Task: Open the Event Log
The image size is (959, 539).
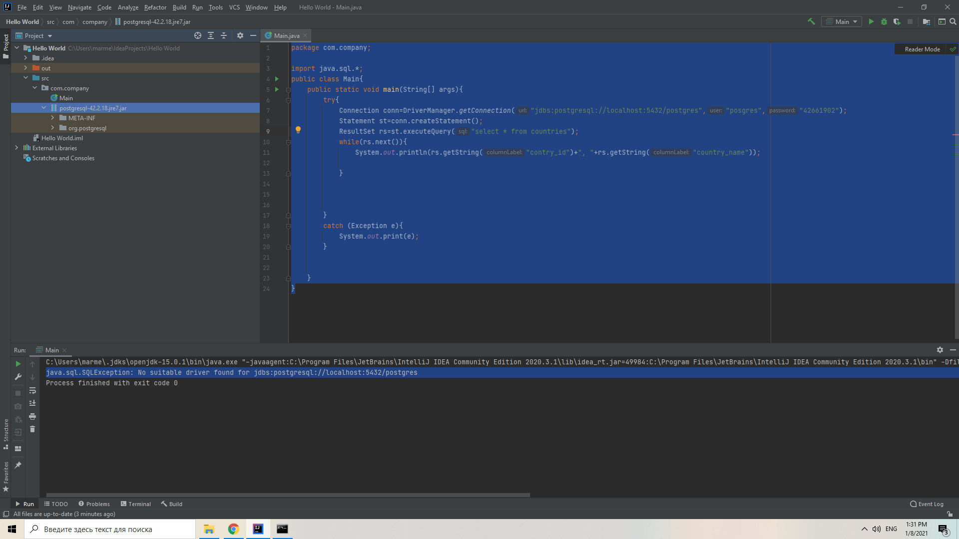Action: [927, 504]
